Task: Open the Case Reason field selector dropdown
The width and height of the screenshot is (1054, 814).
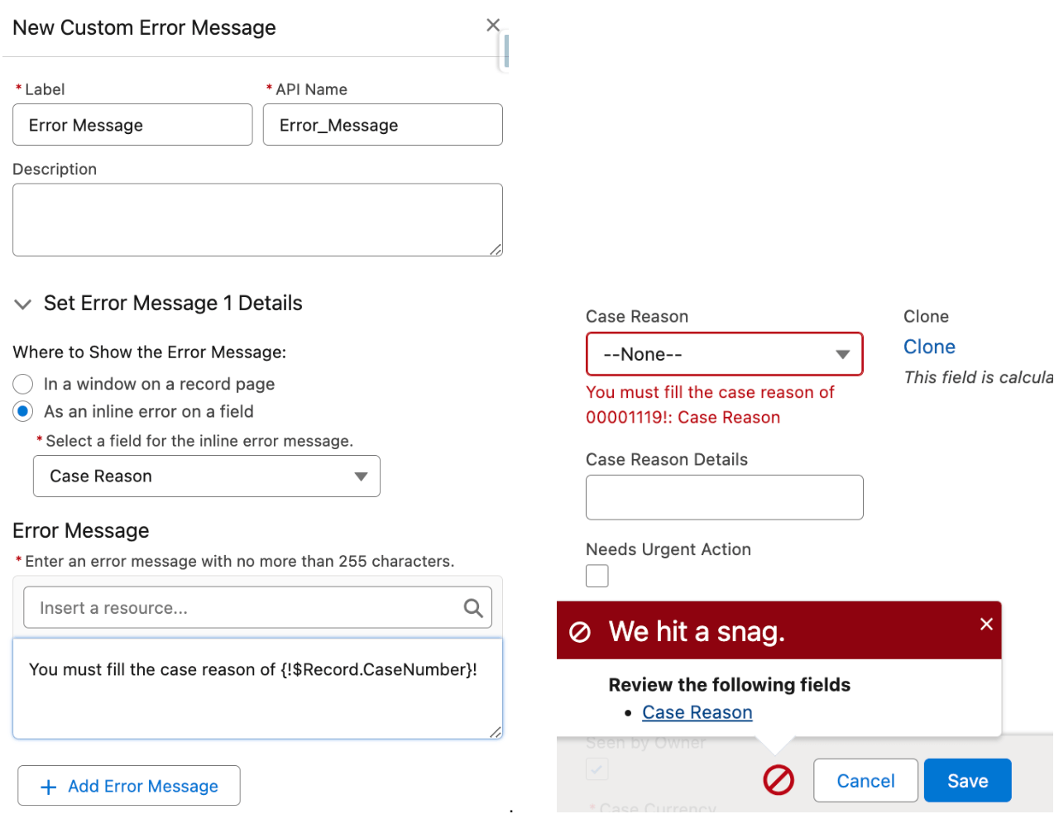Action: pos(206,476)
